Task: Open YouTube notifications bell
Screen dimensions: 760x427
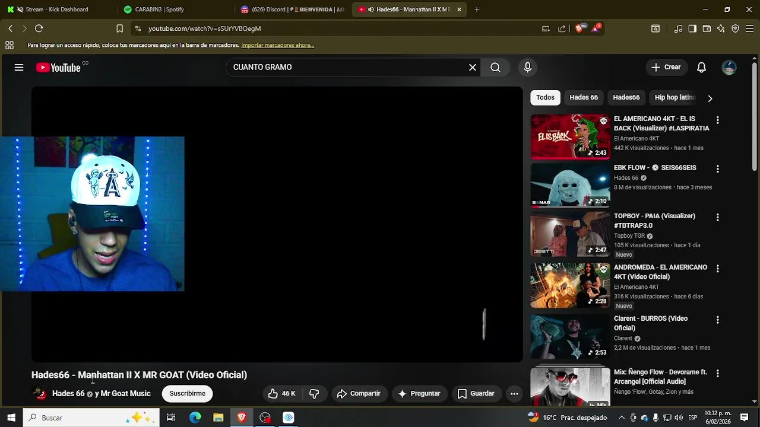Action: coord(701,68)
